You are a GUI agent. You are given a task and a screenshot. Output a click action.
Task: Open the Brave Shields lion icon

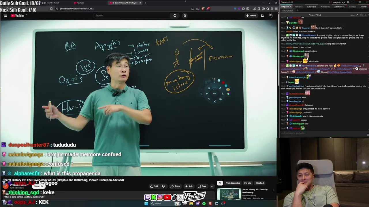[x=203, y=9]
